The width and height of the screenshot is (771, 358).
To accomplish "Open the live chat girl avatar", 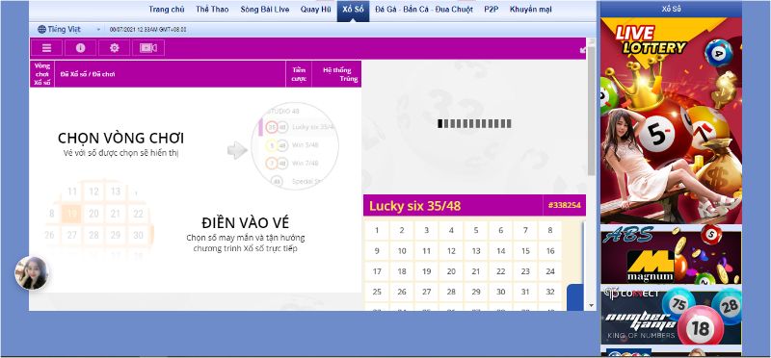I will (32, 273).
